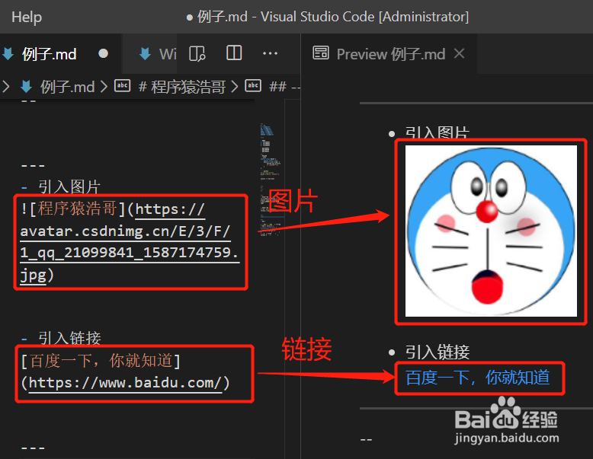
Task: Click the markdown icon on the Wi tab
Action: [145, 53]
